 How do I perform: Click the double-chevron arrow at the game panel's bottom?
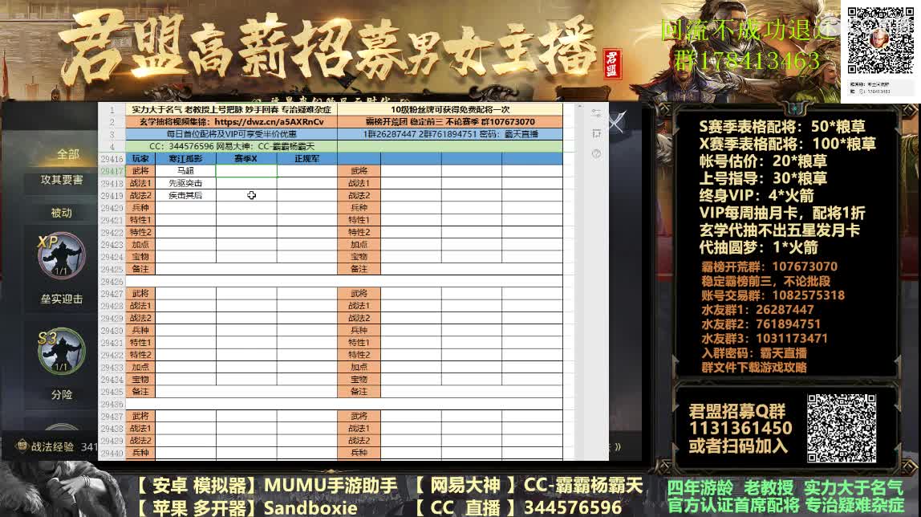coord(617,446)
